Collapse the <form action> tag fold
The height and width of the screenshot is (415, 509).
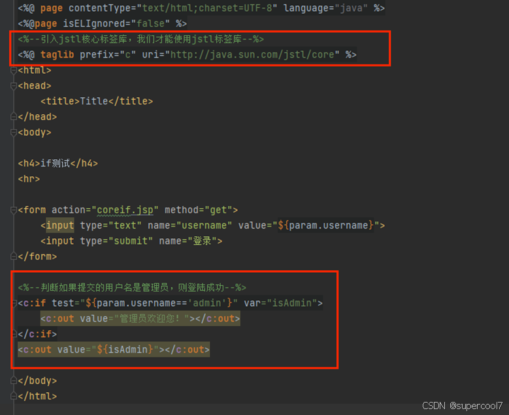13,210
